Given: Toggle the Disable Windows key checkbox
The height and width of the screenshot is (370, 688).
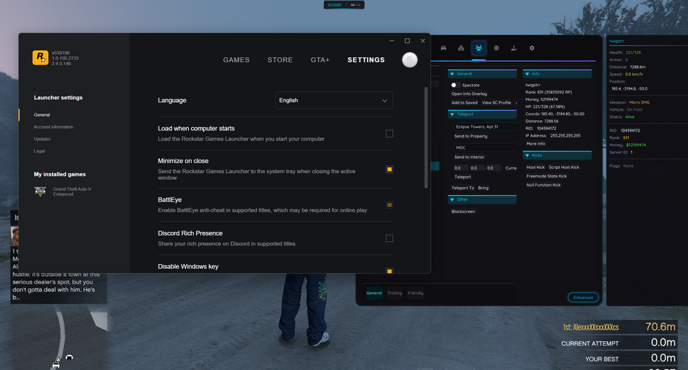Looking at the screenshot, I should pos(389,271).
